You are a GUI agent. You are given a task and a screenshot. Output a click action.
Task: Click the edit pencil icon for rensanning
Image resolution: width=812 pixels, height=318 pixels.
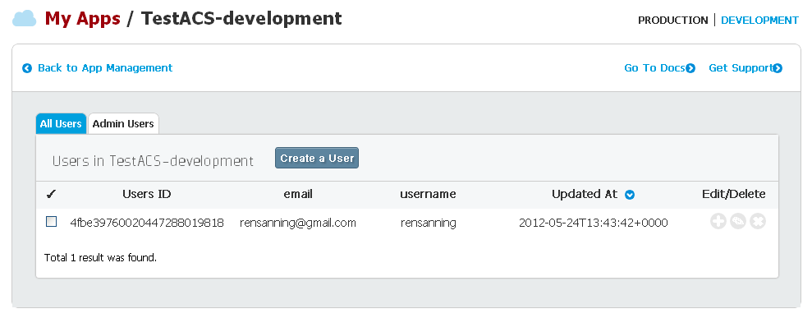click(x=738, y=222)
